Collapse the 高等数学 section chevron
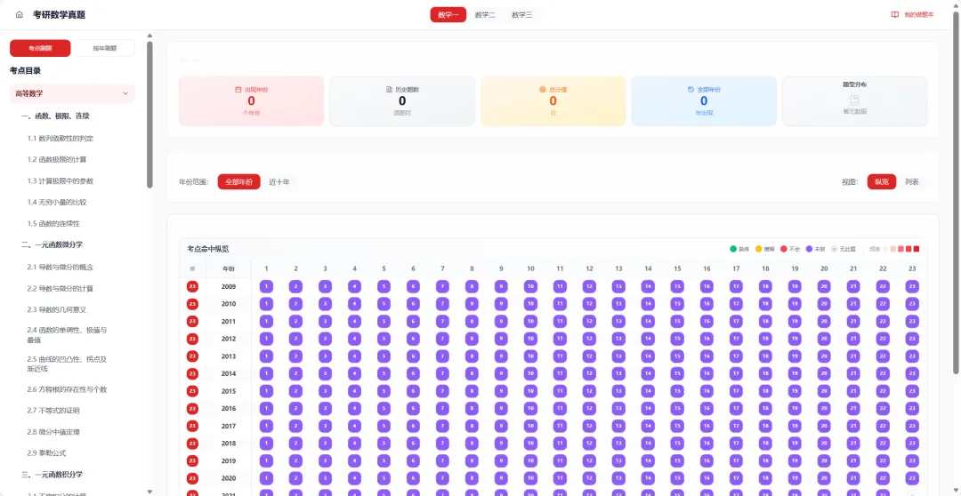The width and height of the screenshot is (961, 496). pos(125,93)
